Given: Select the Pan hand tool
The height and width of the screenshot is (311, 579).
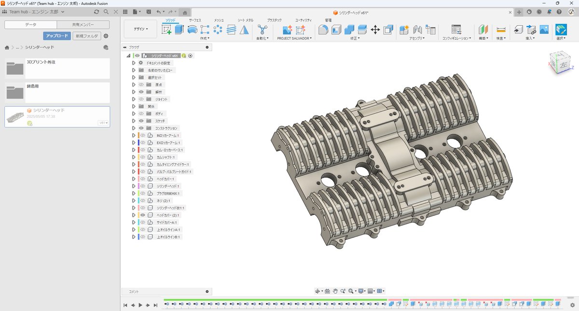Looking at the screenshot, I should [335, 291].
